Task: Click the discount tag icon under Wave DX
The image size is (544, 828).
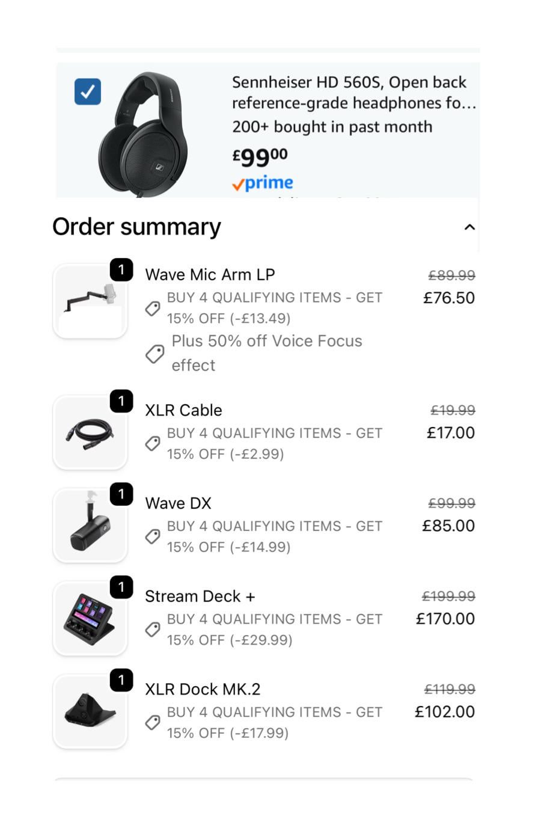Action: pos(153,536)
